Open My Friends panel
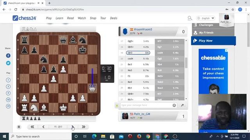 point(213,33)
